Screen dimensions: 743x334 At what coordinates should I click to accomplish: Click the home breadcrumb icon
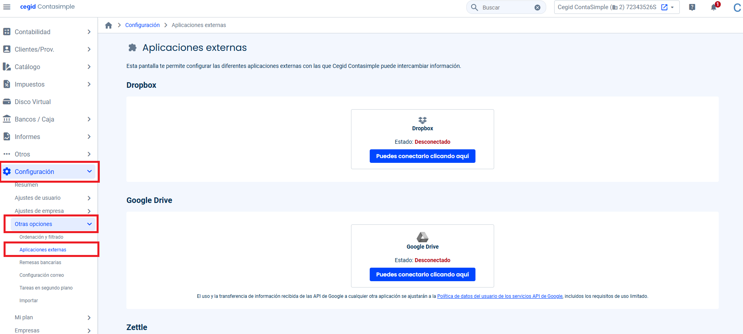109,25
